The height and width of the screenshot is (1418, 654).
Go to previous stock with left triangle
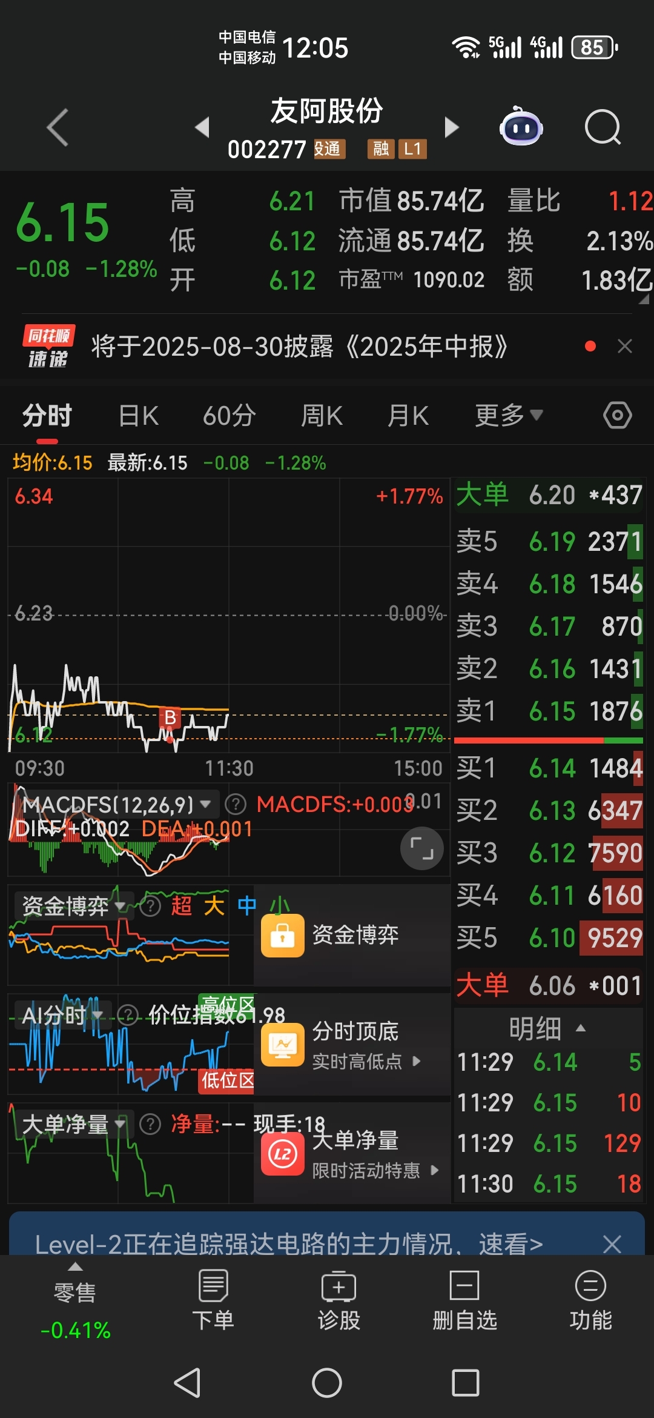tap(202, 127)
